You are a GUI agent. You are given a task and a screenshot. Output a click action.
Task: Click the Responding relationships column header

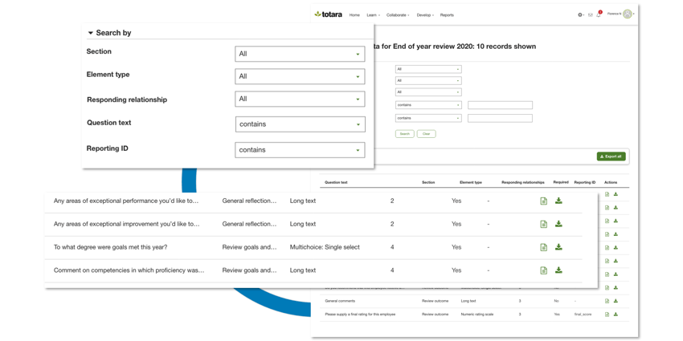523,183
